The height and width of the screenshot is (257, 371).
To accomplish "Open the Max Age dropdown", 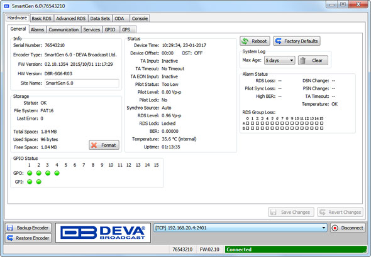I will click(279, 60).
